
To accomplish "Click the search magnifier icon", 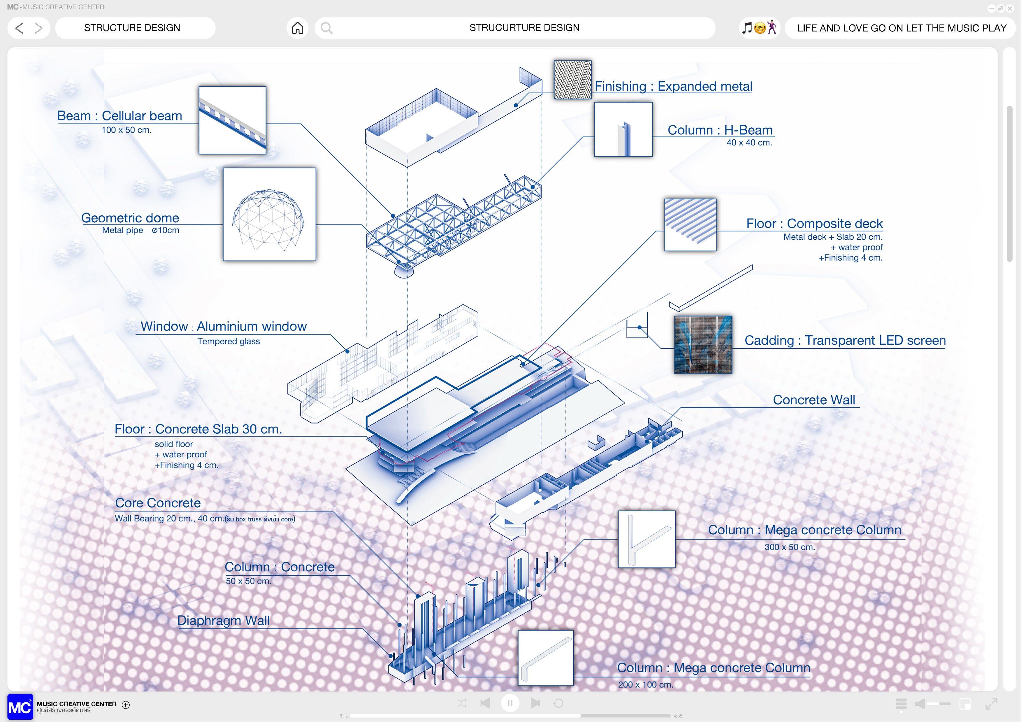I will [x=326, y=28].
